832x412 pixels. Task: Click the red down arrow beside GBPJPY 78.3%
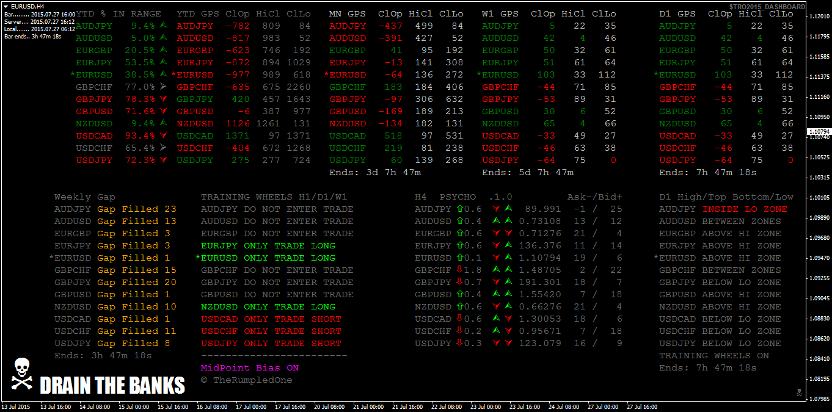click(163, 99)
